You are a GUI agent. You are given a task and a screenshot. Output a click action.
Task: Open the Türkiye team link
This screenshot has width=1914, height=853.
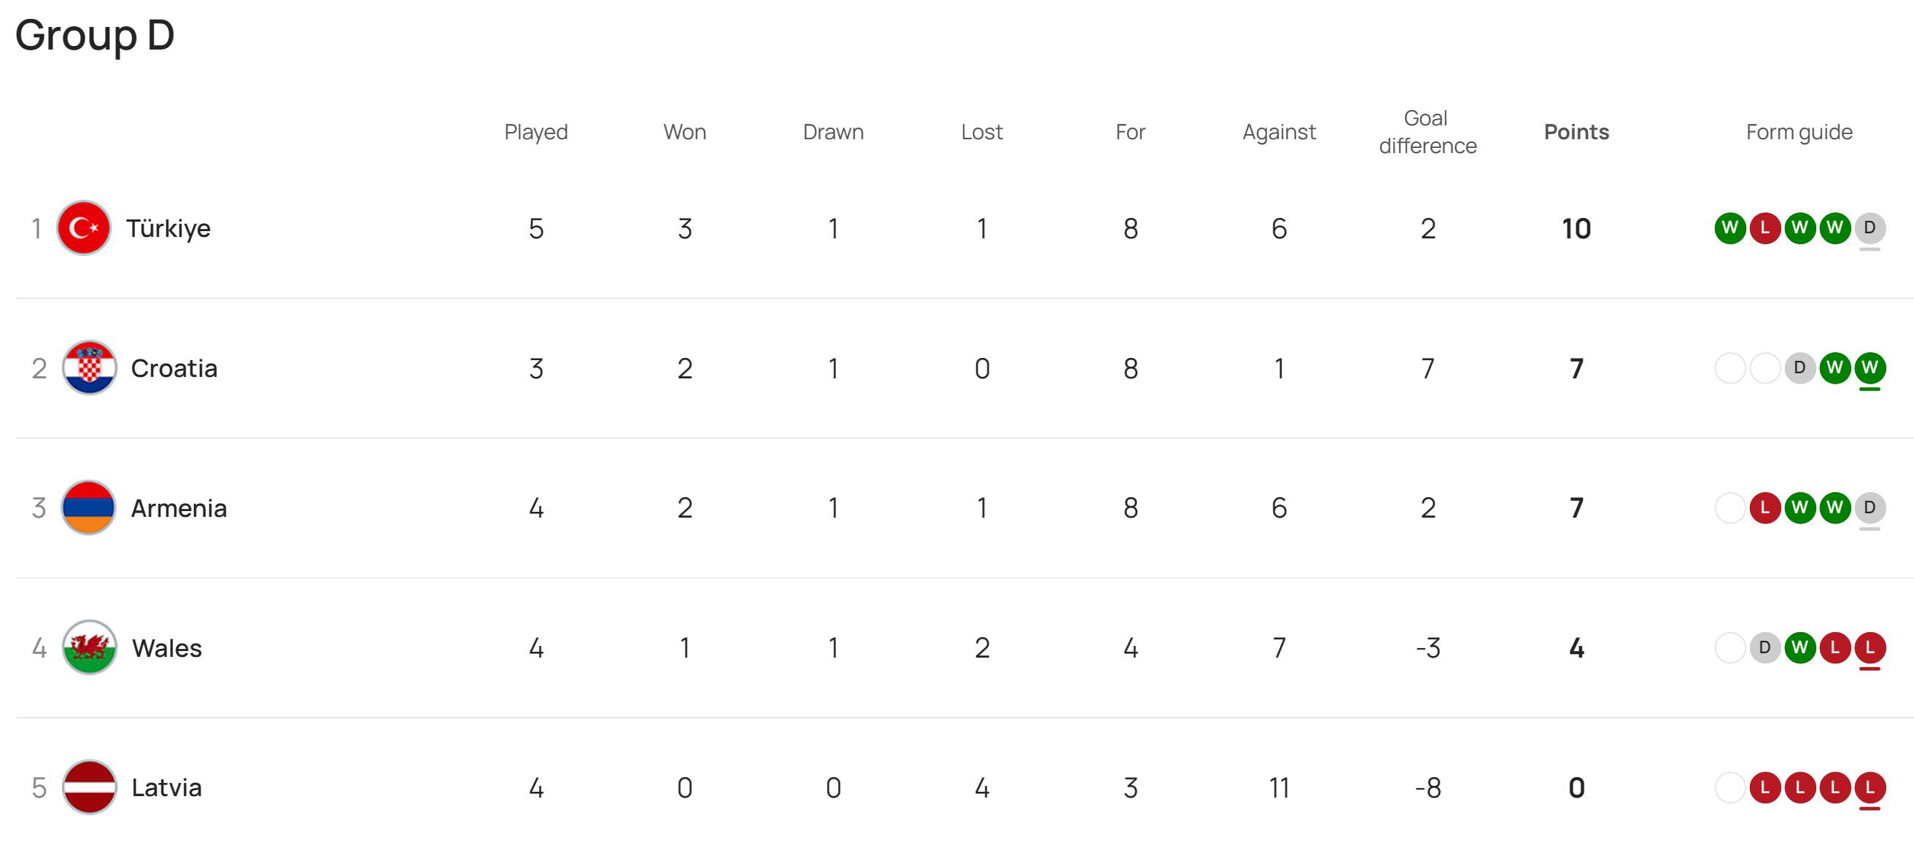coord(168,228)
